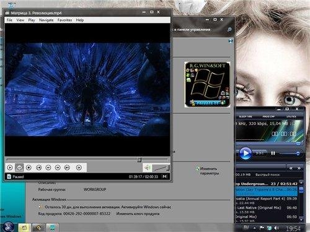Open the Help menu in the video player
Screen dimensions: 310x232
click(x=80, y=20)
